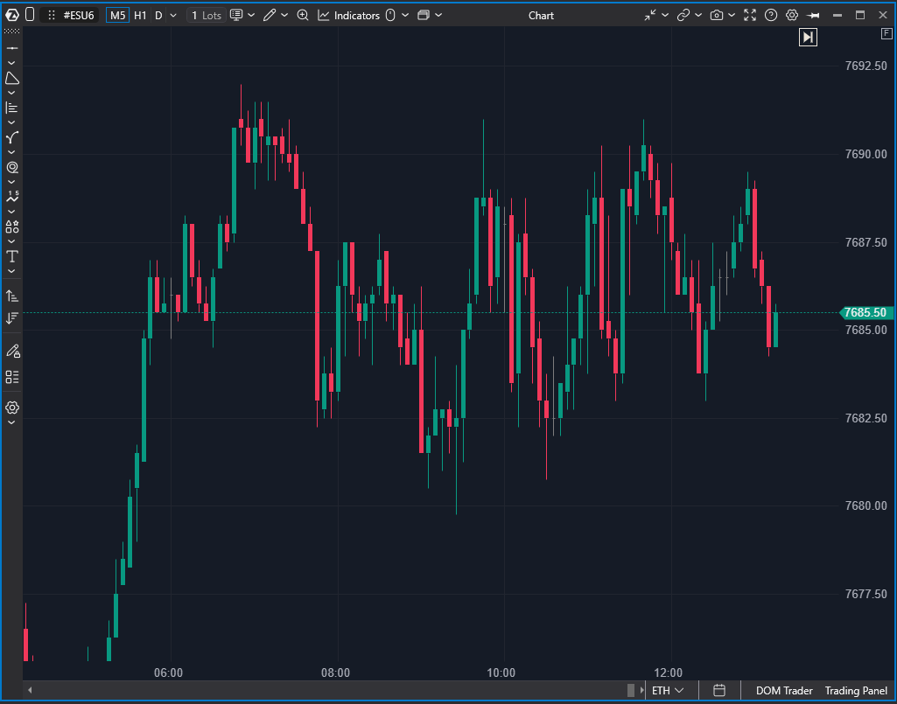Select the shapes and star icons tool
This screenshot has height=704, width=897.
12,227
